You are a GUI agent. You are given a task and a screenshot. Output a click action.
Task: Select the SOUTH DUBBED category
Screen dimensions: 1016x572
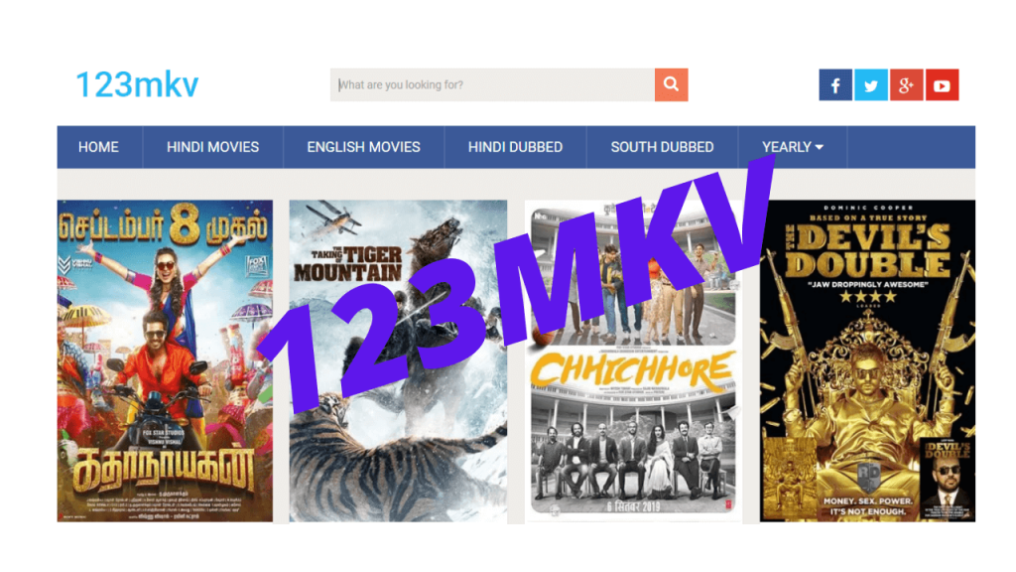(x=662, y=147)
